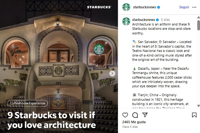
Task: Click the post image headline about architecture
Action: coord(52,120)
